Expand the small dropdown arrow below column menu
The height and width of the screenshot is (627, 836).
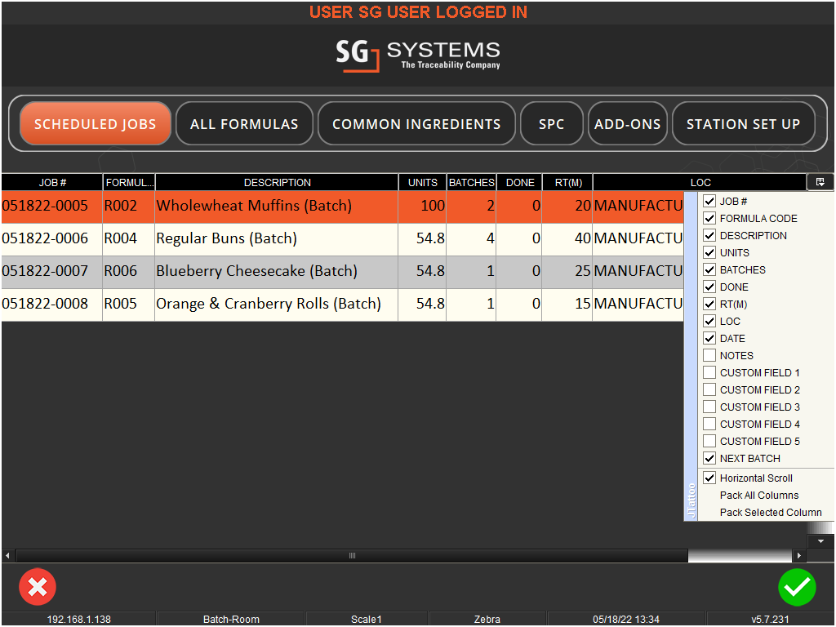[x=820, y=541]
